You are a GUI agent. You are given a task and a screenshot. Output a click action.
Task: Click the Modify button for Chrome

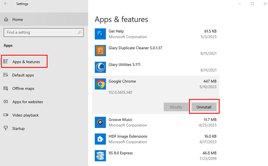[176, 107]
